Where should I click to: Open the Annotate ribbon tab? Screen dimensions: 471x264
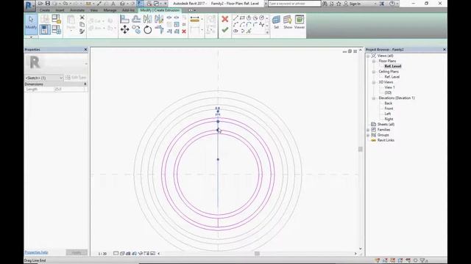pos(77,10)
